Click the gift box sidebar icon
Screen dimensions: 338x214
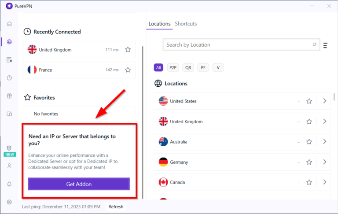click(x=9, y=96)
